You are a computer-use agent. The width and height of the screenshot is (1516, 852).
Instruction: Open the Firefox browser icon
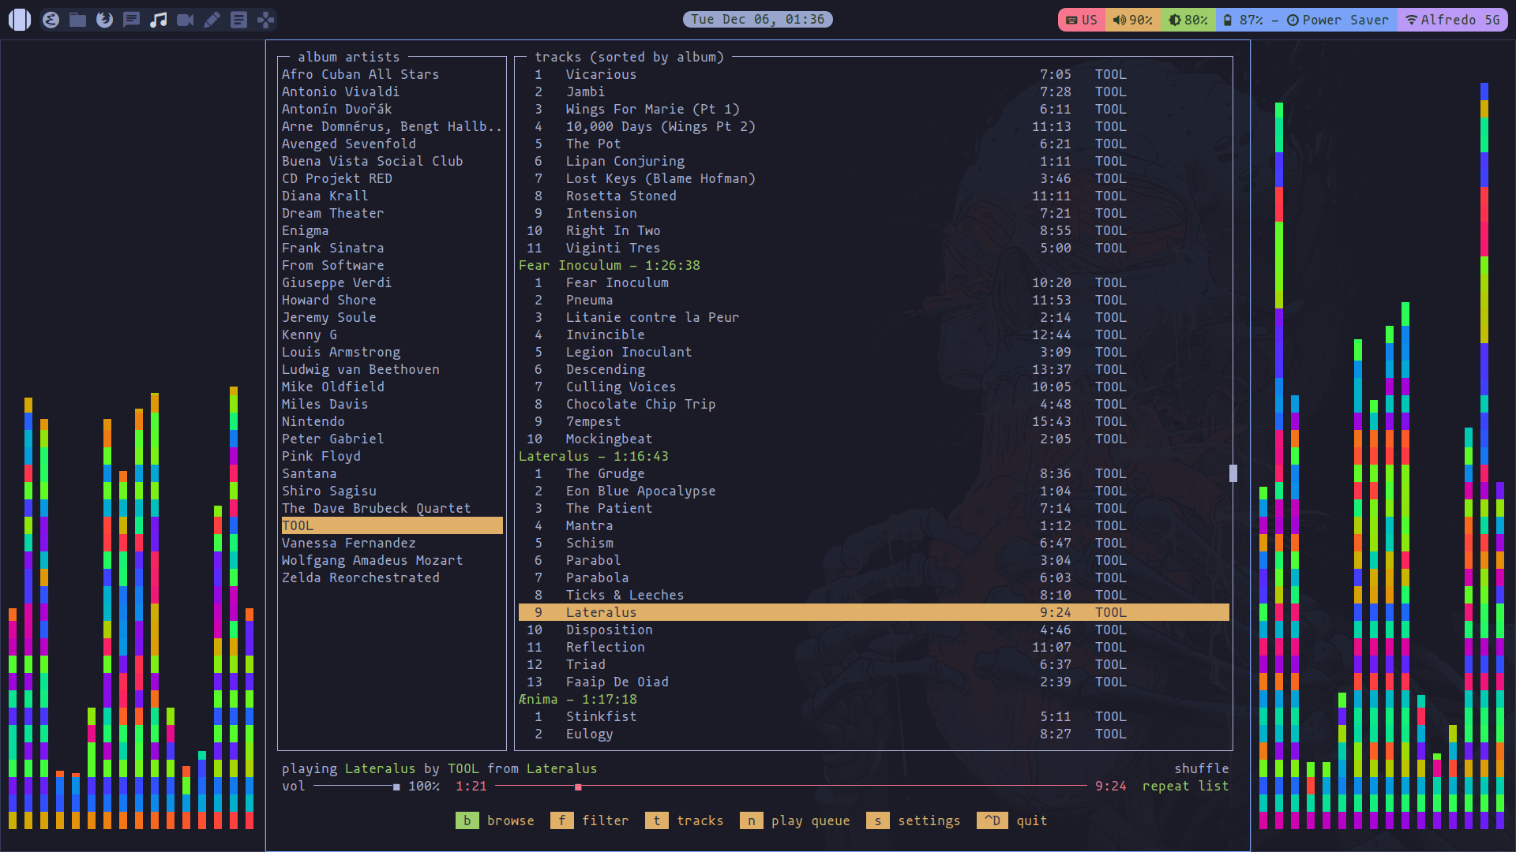(104, 20)
